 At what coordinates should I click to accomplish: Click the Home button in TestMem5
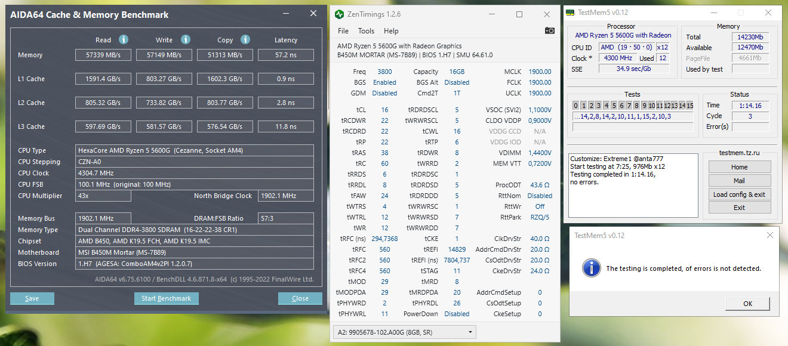(x=740, y=167)
